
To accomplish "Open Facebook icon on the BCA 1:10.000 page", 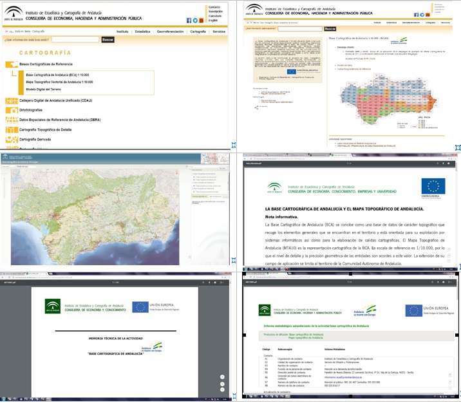I will 417,15.
